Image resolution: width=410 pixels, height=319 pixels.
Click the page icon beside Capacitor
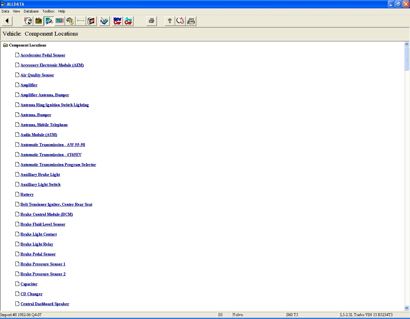[x=17, y=284]
